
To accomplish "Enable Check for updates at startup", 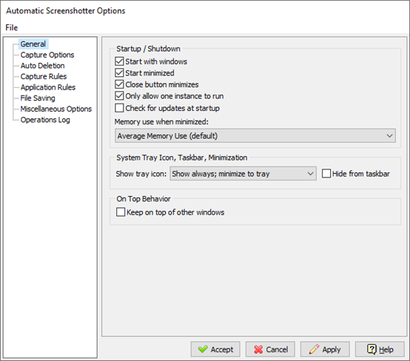I will 119,108.
